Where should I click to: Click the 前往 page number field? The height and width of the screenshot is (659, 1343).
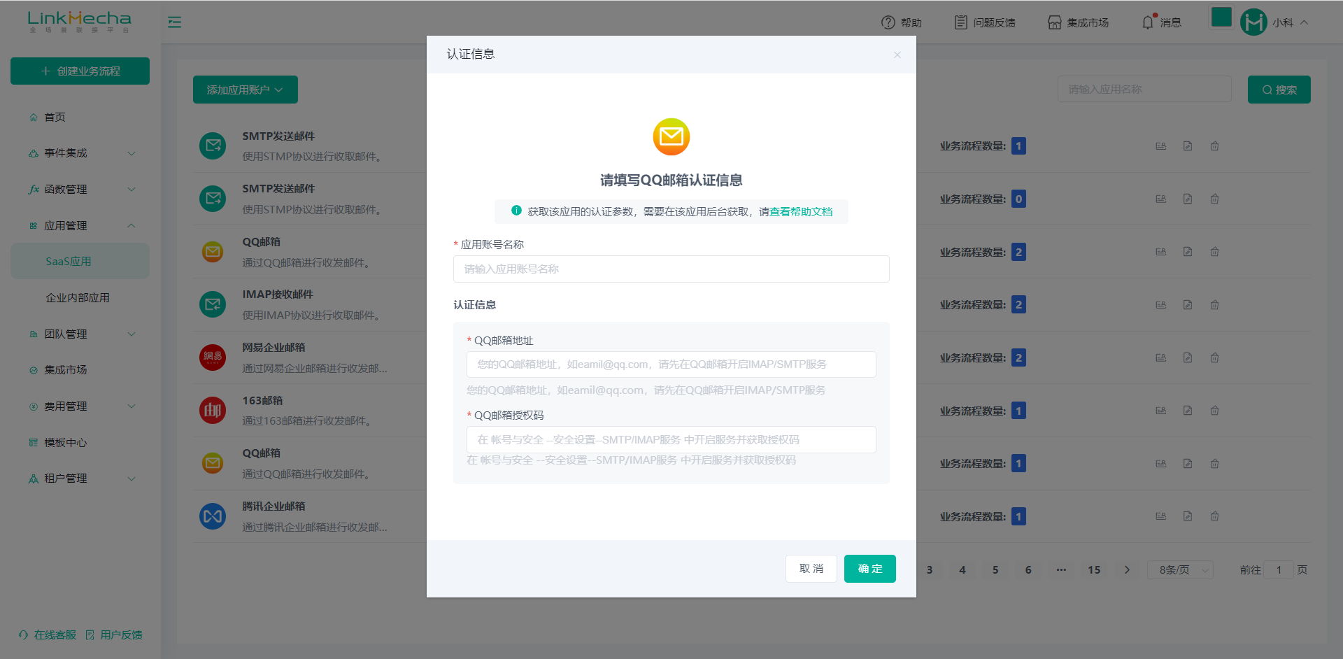click(1279, 570)
